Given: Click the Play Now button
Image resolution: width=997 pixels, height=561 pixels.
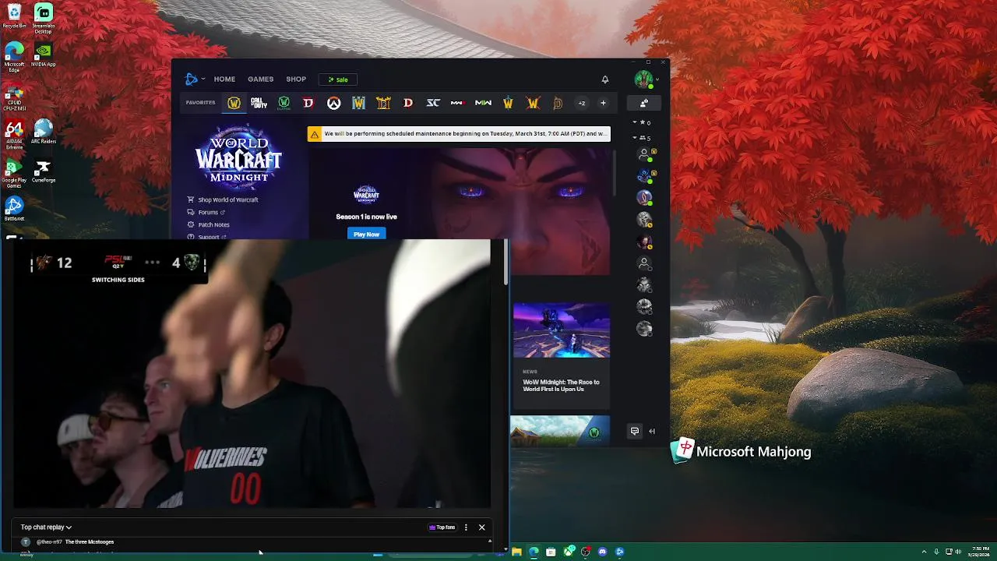Looking at the screenshot, I should tap(366, 234).
